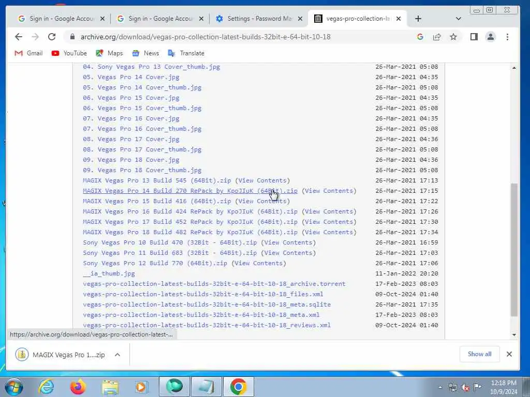Click the address bar URL
Image resolution: width=530 pixels, height=397 pixels.
click(x=205, y=37)
